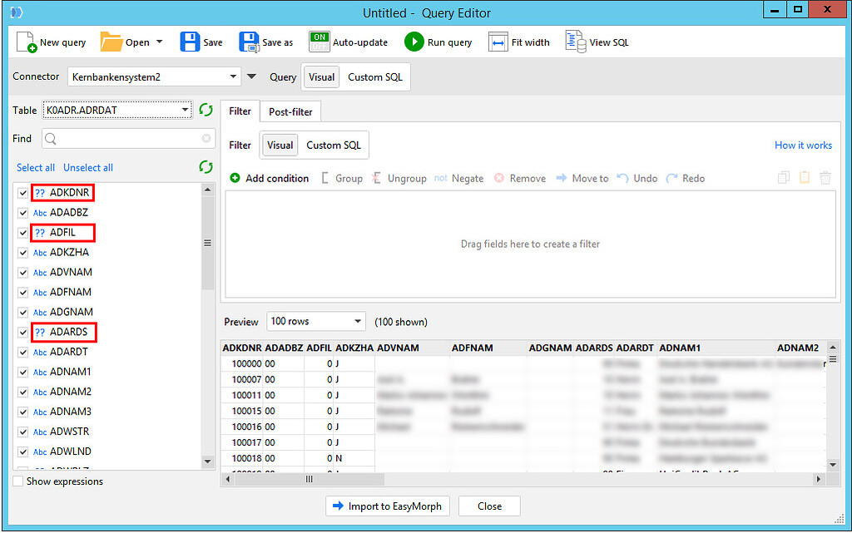Uncheck the ADKDNR field

point(21,192)
